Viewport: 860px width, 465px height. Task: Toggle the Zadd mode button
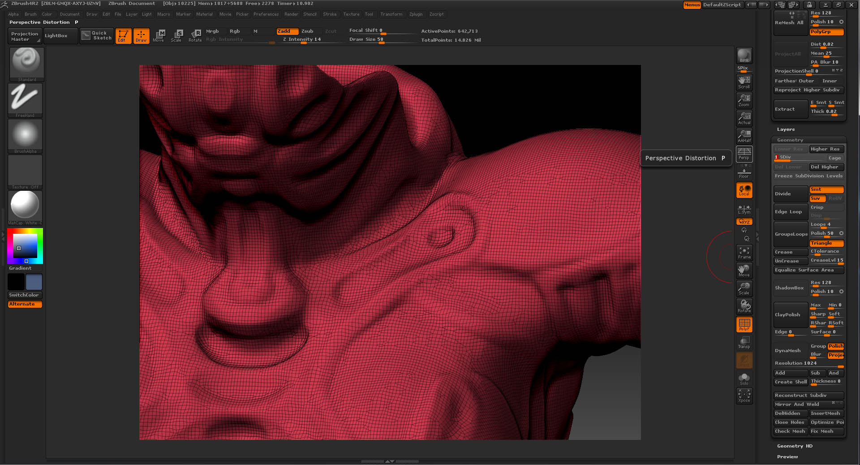tap(287, 31)
